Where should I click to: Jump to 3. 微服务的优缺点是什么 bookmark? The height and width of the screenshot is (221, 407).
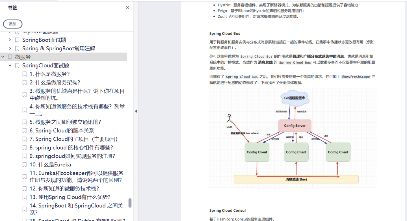(x=77, y=95)
